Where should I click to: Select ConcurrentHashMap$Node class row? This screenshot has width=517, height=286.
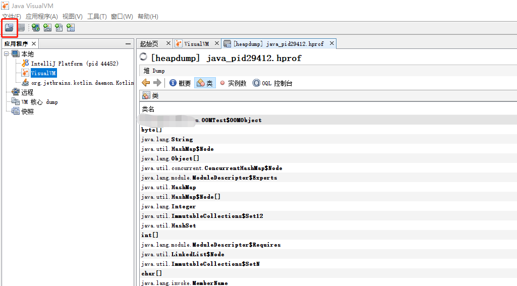point(328,168)
